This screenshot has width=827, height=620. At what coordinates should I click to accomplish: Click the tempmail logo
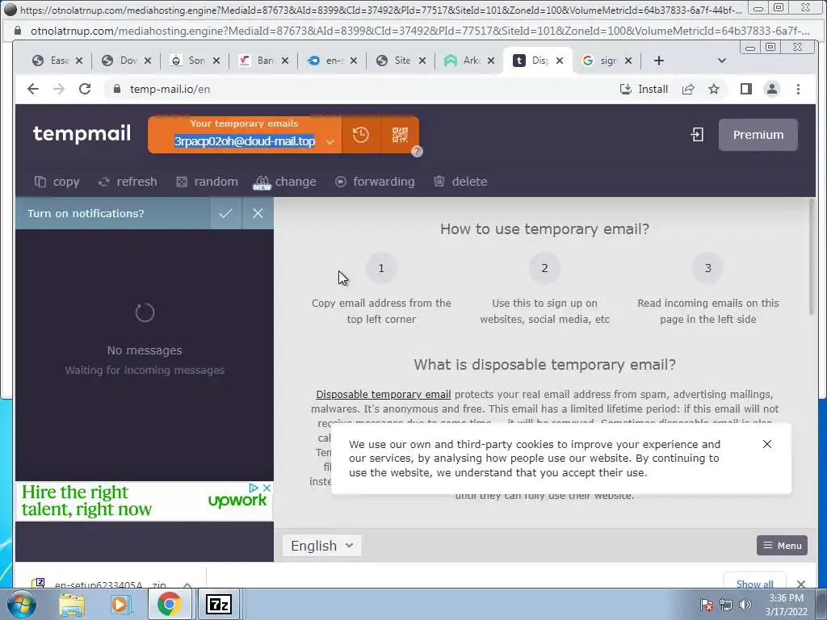coord(82,134)
